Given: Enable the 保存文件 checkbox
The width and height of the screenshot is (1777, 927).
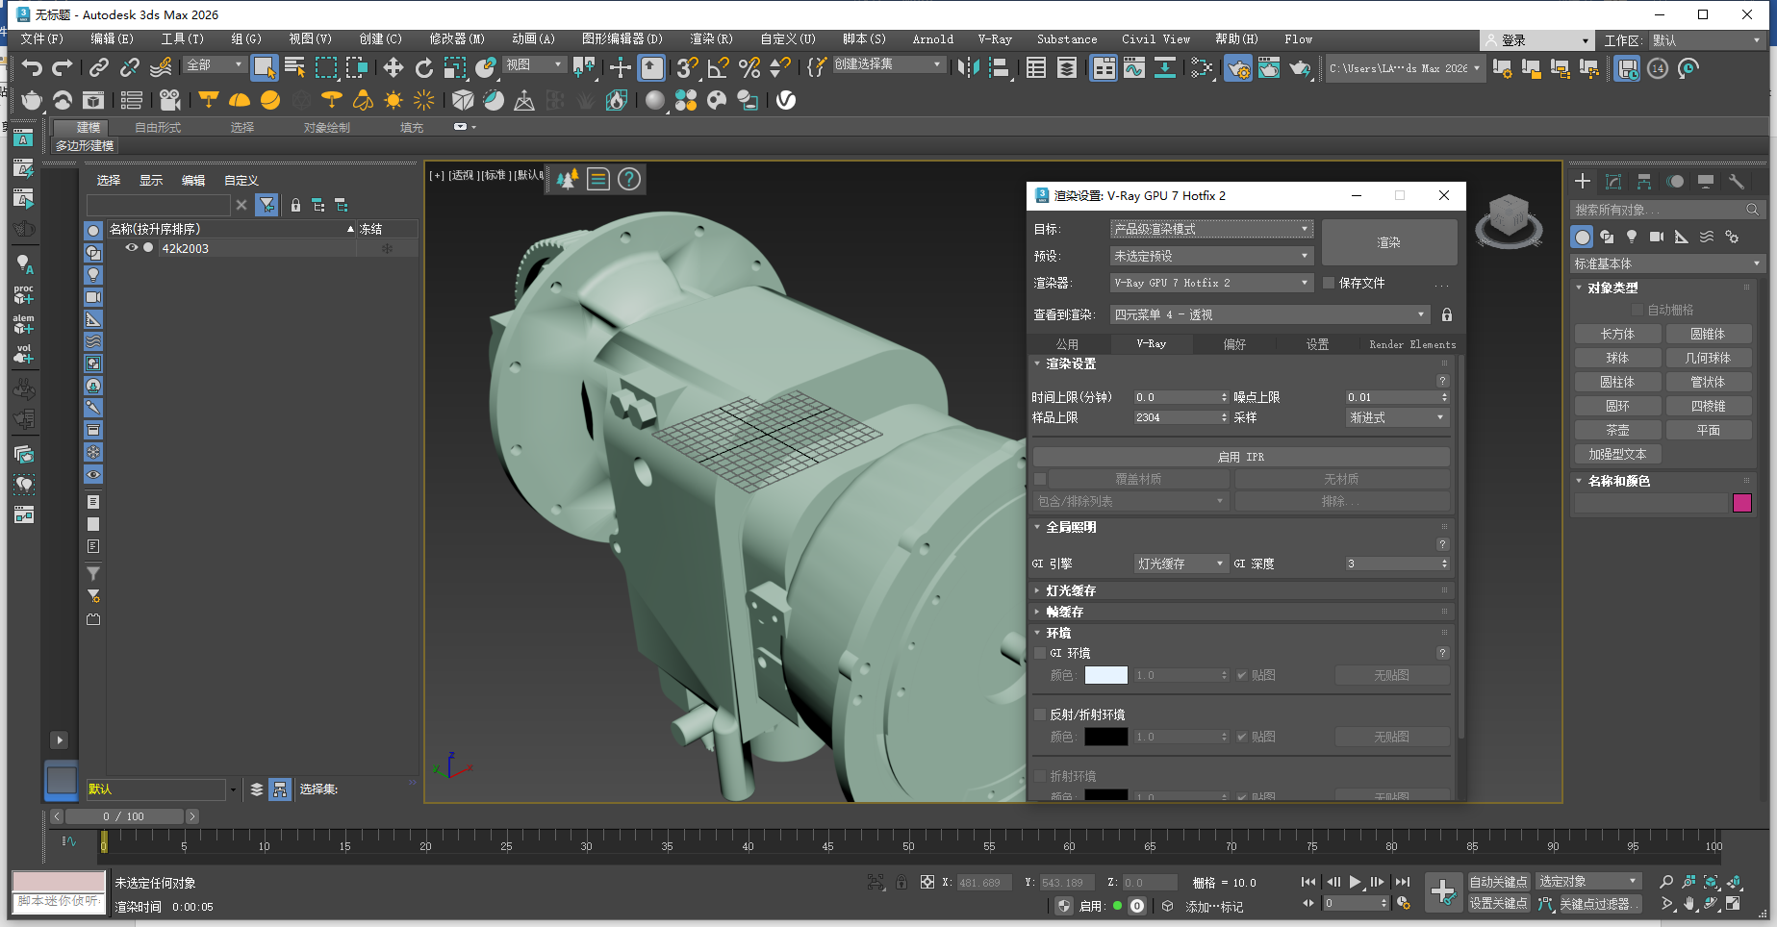Looking at the screenshot, I should (1329, 283).
